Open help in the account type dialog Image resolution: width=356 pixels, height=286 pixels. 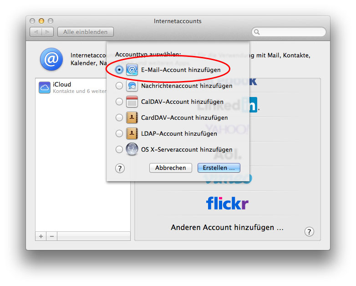[x=120, y=168]
